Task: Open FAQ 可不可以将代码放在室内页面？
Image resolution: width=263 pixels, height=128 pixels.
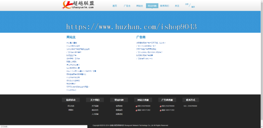Action: [x=78, y=87]
